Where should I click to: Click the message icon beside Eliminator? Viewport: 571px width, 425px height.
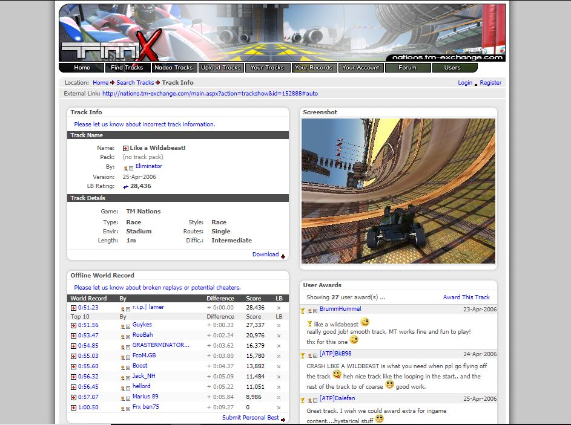[x=130, y=167]
